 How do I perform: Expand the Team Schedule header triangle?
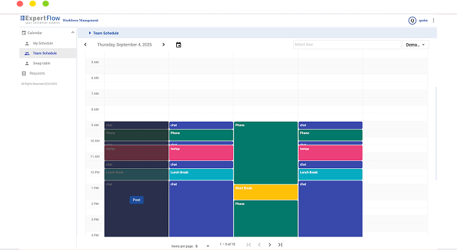90,33
